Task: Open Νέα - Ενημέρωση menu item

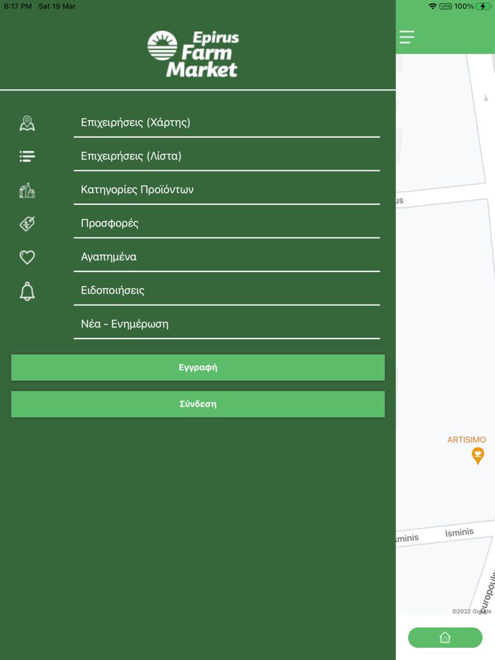Action: coord(227,324)
